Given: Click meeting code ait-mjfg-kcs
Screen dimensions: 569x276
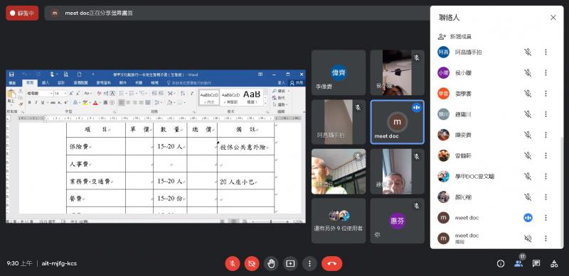Looking at the screenshot, I should [x=59, y=264].
